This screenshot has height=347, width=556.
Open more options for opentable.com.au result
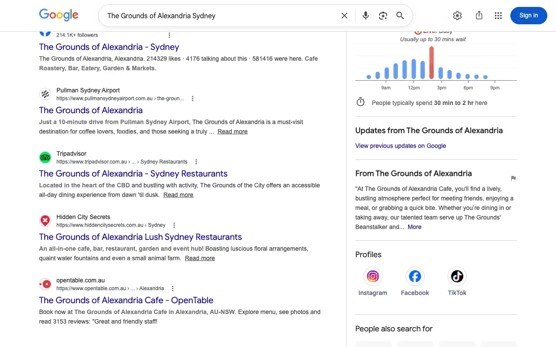coord(172,288)
